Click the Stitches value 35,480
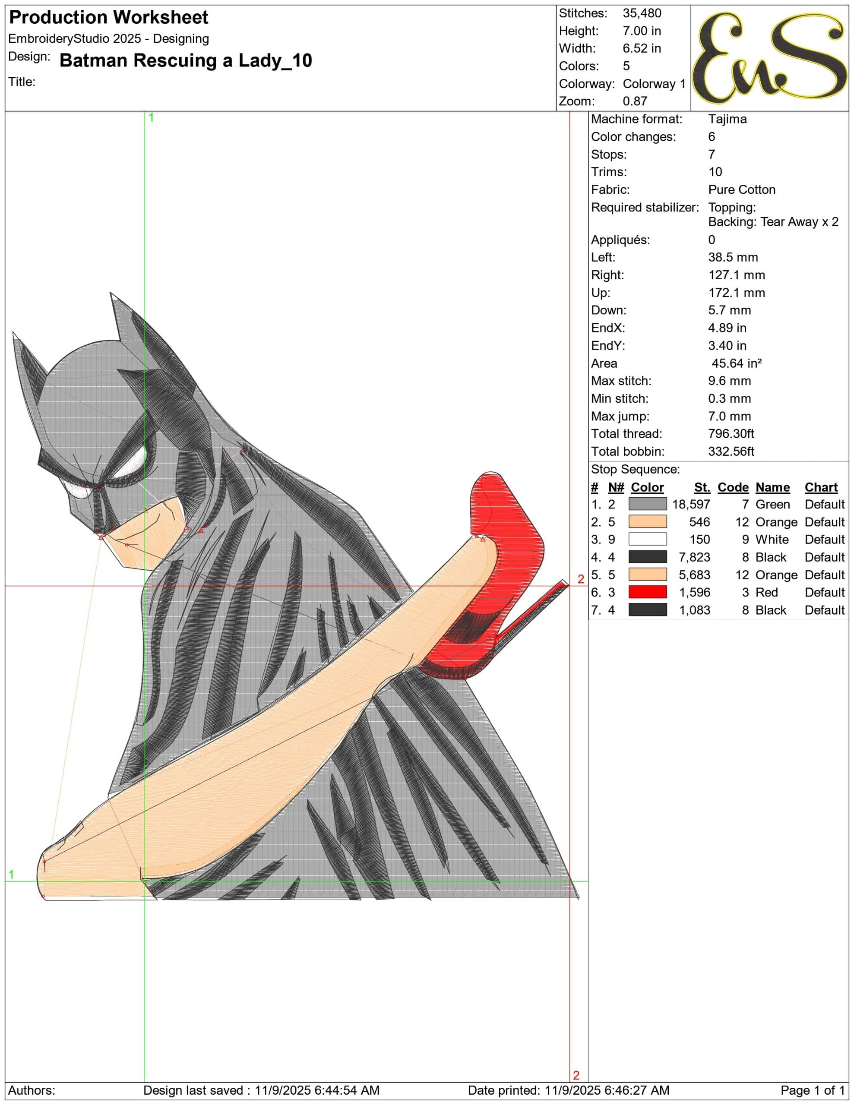This screenshot has width=854, height=1105. tap(642, 13)
